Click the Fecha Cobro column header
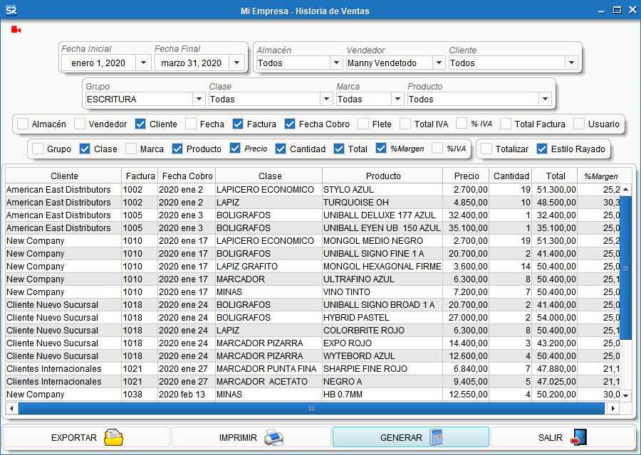The image size is (641, 455). pos(187,176)
